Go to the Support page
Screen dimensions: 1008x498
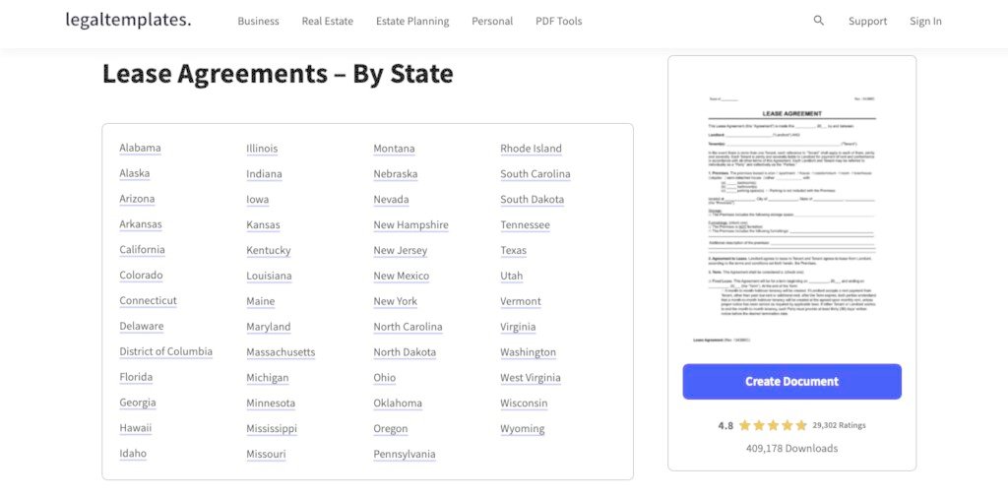pos(867,22)
